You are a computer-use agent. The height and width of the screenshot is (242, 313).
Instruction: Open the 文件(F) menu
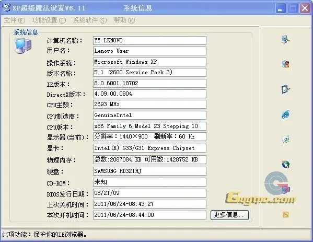15,20
